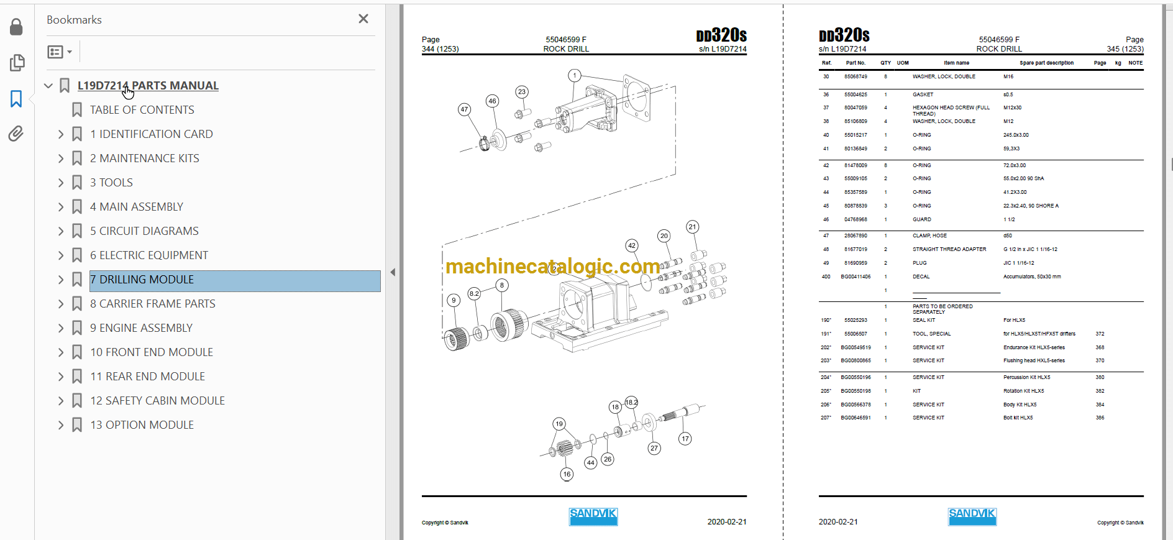Navigate to 4 MAIN ASSEMBLY bookmark

[137, 207]
